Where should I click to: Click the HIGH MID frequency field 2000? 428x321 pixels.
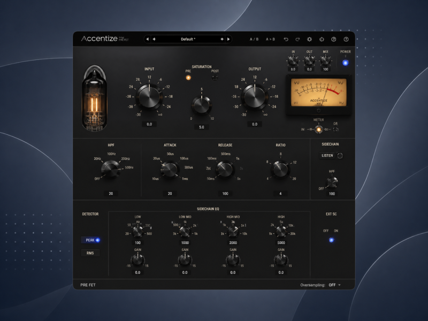click(x=233, y=243)
